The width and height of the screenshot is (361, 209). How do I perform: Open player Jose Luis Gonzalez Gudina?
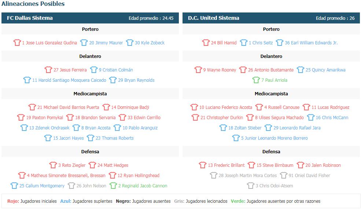tap(49, 43)
